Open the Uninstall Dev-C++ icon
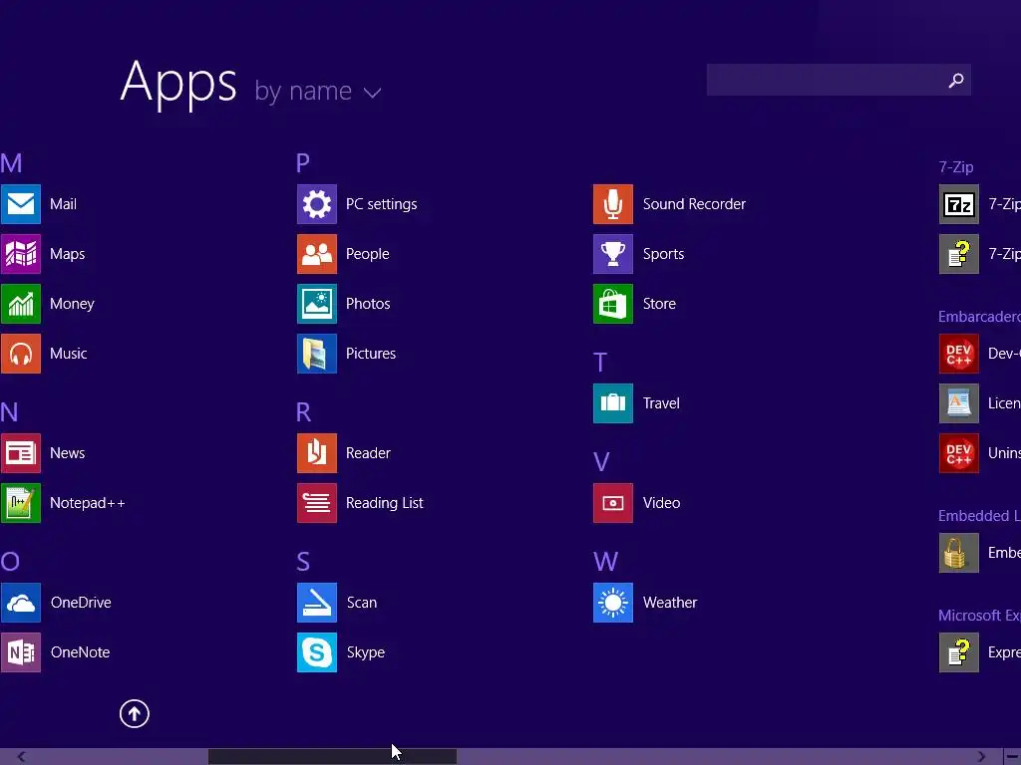 pos(958,453)
